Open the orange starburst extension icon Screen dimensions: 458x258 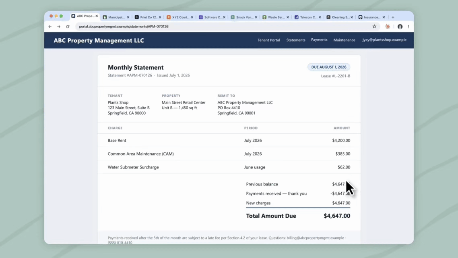[x=388, y=27]
